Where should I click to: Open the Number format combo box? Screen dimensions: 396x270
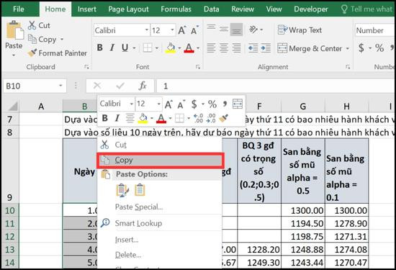[x=375, y=30]
